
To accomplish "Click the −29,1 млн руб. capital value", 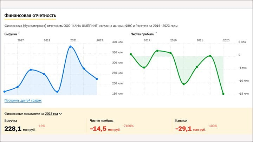I will pos(190,129).
